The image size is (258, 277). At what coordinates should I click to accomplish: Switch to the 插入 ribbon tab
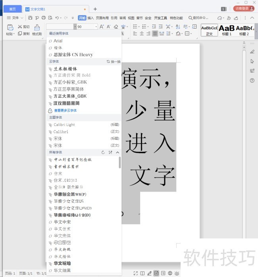pos(91,18)
